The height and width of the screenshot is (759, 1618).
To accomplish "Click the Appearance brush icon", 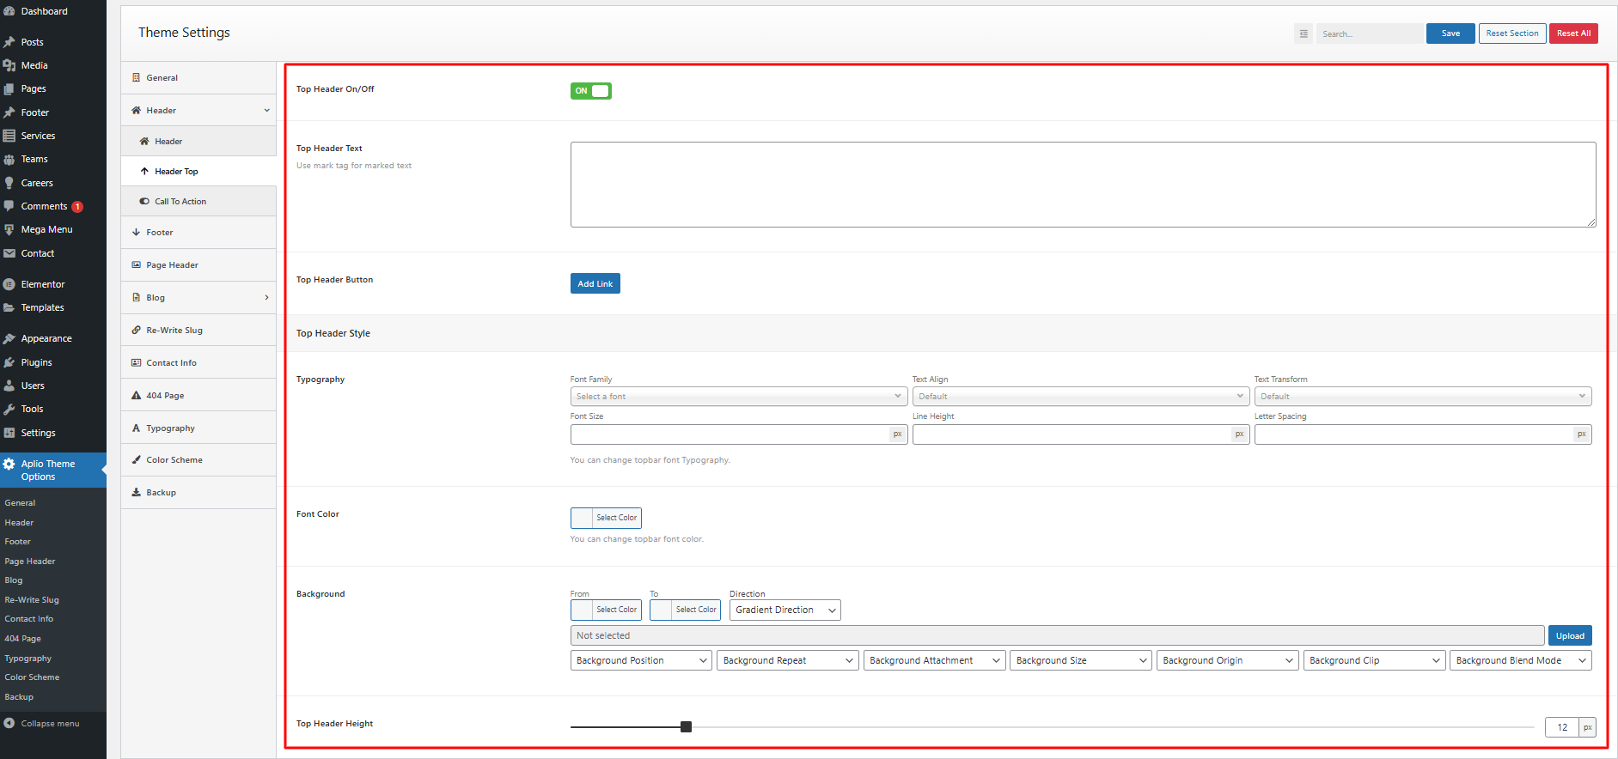I will (9, 338).
